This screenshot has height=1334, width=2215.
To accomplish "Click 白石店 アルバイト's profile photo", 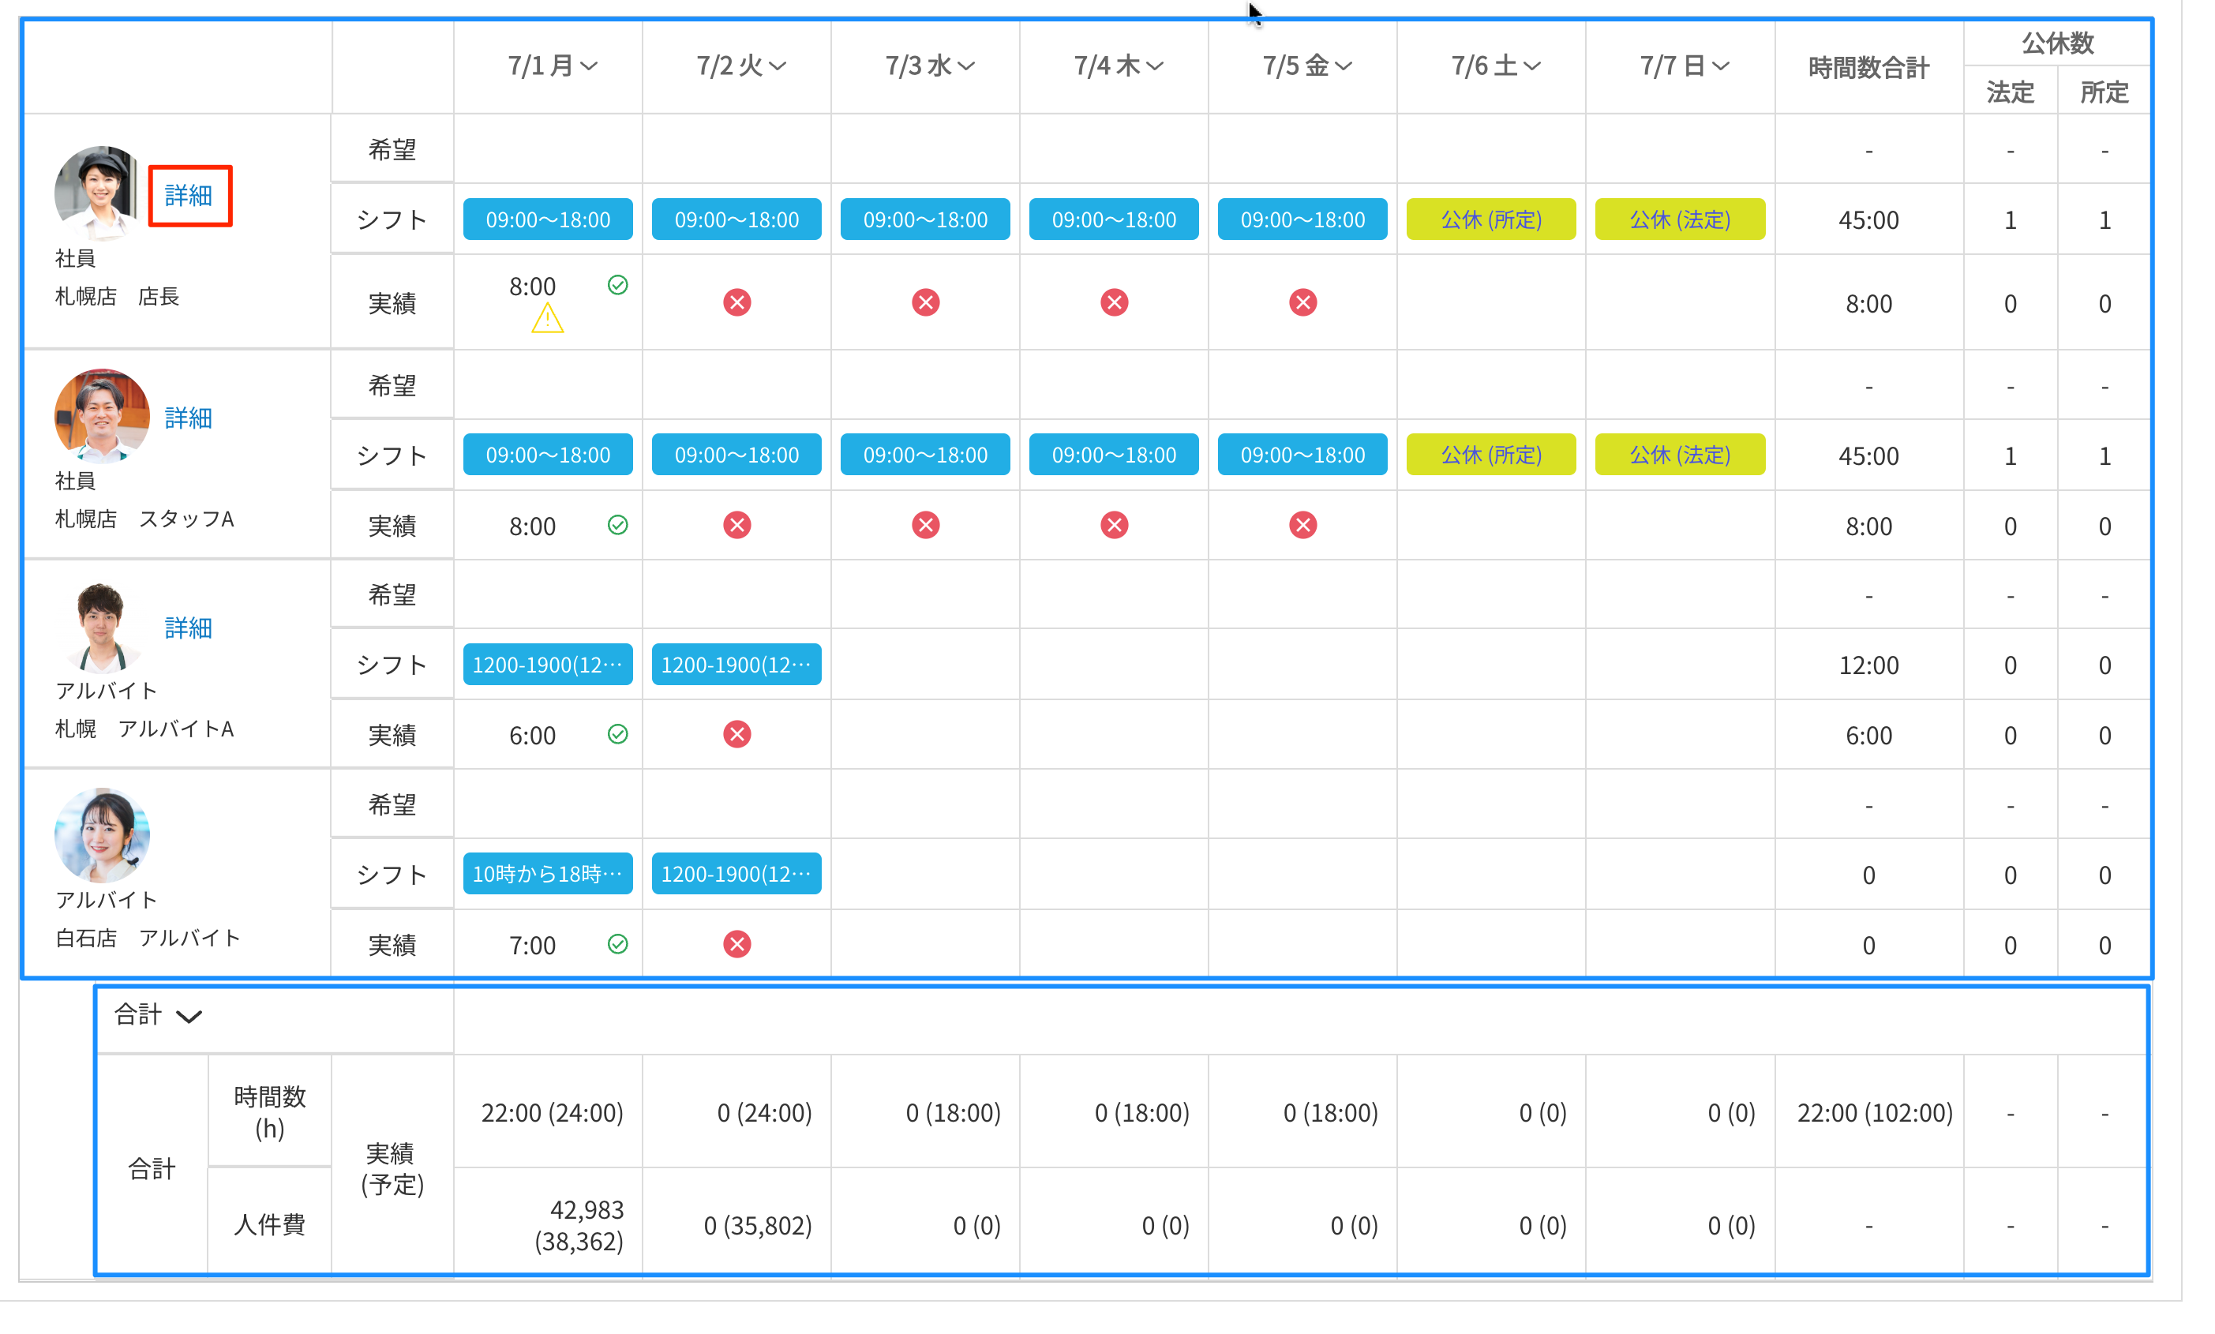I will click(x=102, y=835).
